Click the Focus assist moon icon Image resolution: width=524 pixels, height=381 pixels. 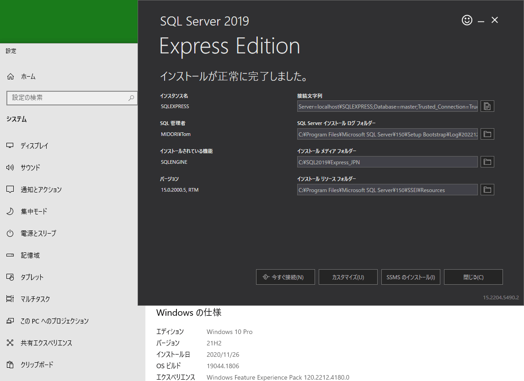tap(10, 211)
